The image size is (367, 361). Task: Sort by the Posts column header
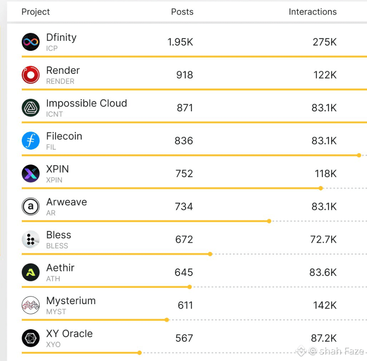(182, 12)
